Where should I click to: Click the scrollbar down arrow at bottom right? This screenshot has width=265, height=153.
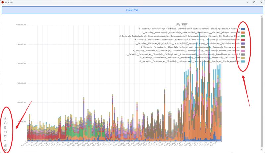[262, 150]
